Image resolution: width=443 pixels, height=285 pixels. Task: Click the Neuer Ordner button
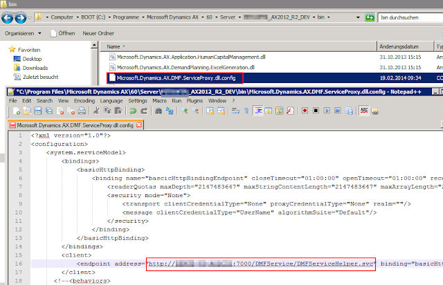pos(98,33)
